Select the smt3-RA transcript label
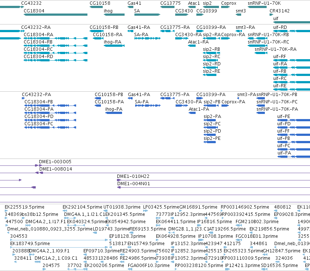The height and width of the screenshot is (271, 310). click(246, 27)
